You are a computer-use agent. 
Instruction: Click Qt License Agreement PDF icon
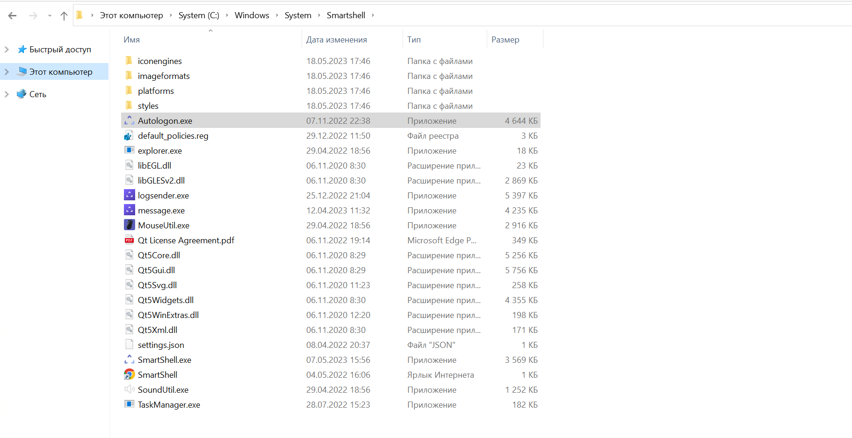(129, 240)
